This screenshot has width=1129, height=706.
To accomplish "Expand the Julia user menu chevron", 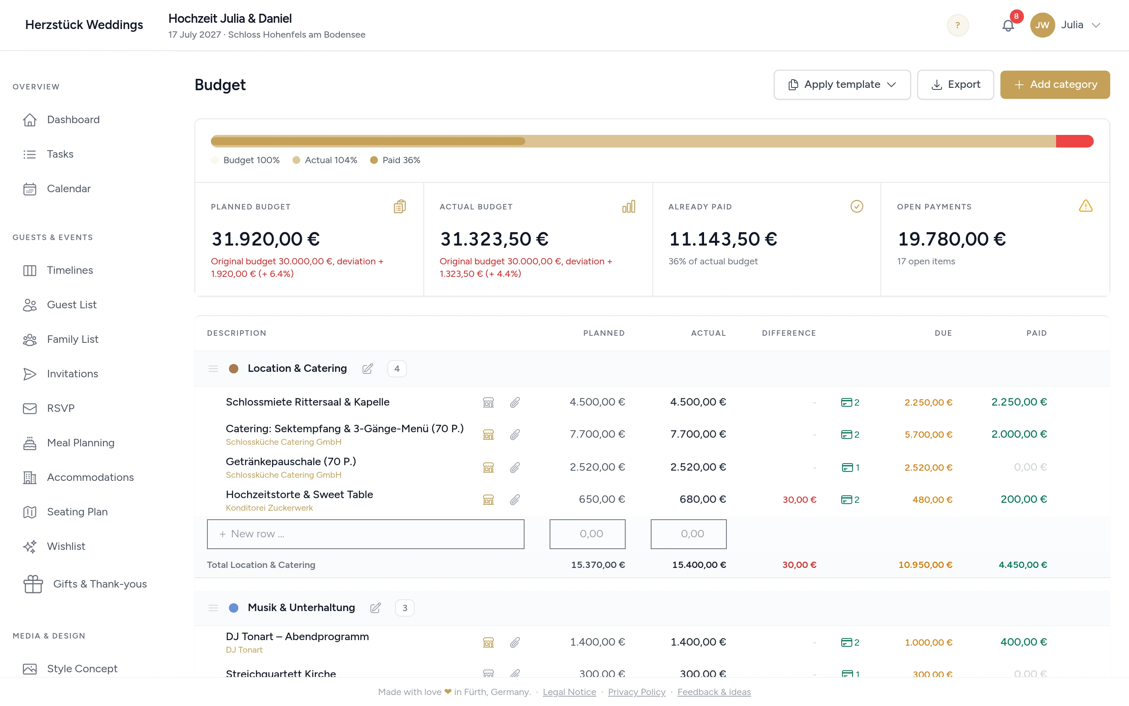I will point(1096,25).
